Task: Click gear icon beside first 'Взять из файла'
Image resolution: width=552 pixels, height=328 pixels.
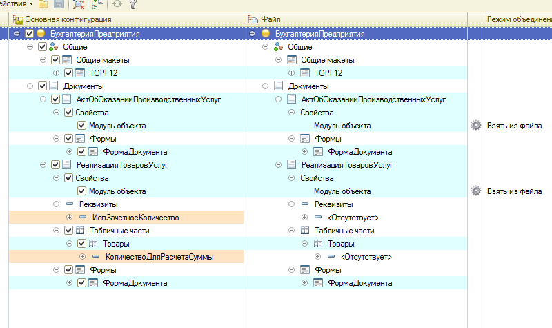Action: pos(475,126)
